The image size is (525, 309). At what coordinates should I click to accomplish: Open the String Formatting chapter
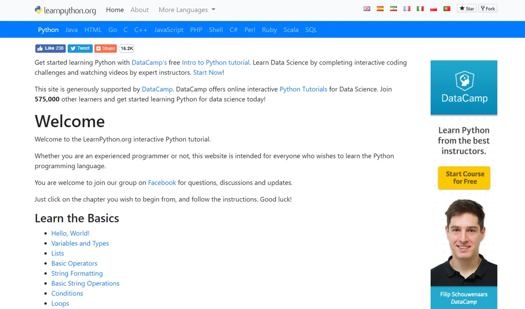click(77, 273)
